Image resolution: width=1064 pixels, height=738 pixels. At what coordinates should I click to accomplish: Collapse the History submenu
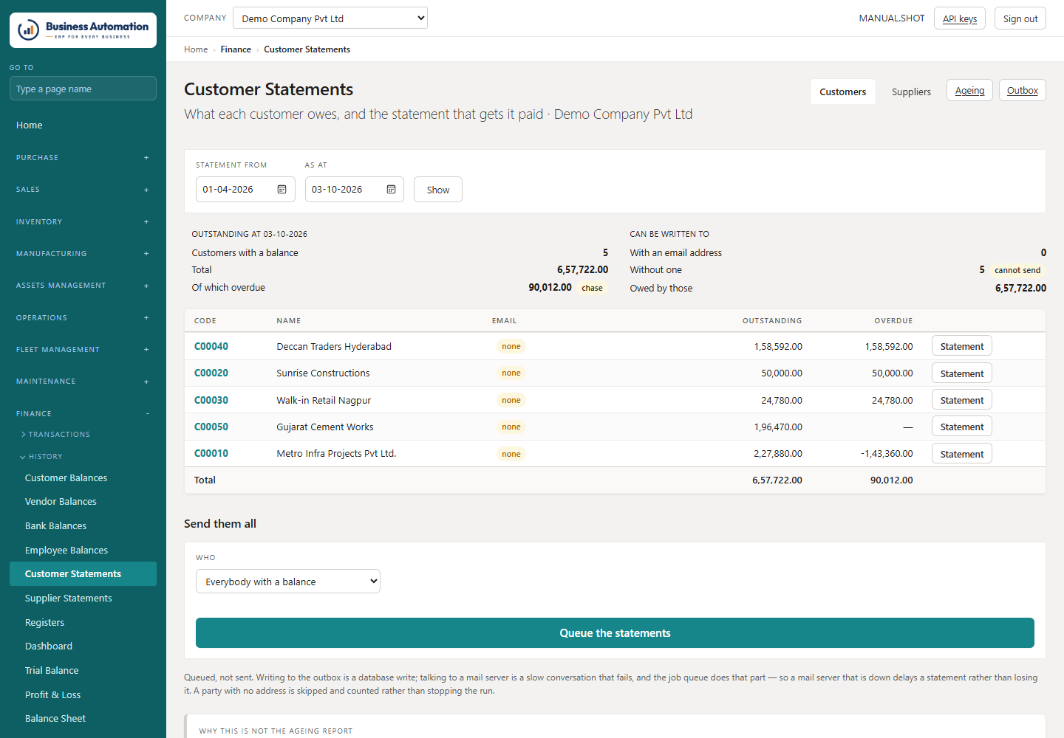41,457
